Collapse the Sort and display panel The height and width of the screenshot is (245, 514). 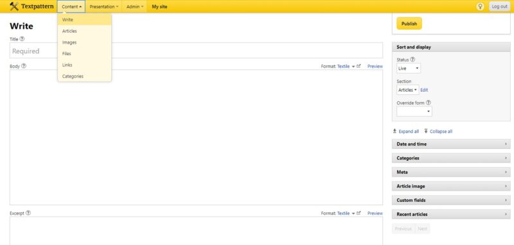tap(451, 47)
